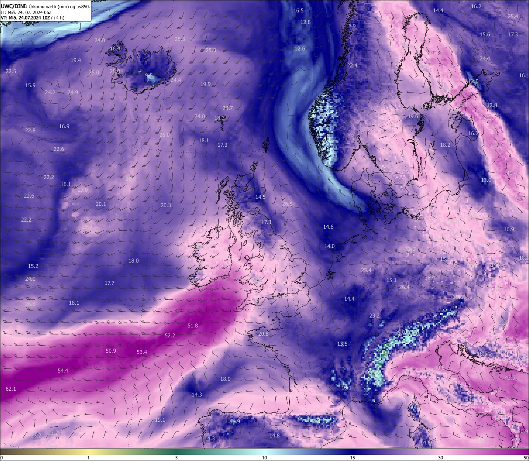Viewport: 529px width, 461px height.
Task: Click the 15.2 value on the map
Action: 33,266
